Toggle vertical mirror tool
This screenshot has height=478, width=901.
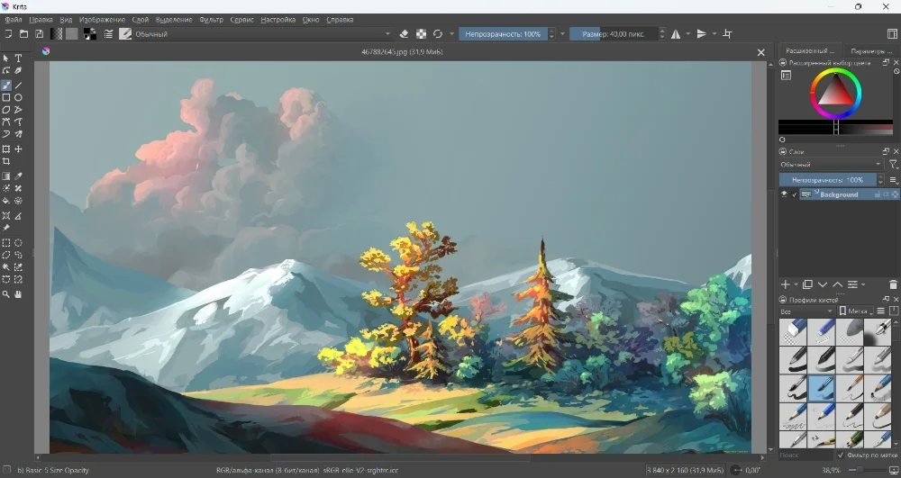702,34
